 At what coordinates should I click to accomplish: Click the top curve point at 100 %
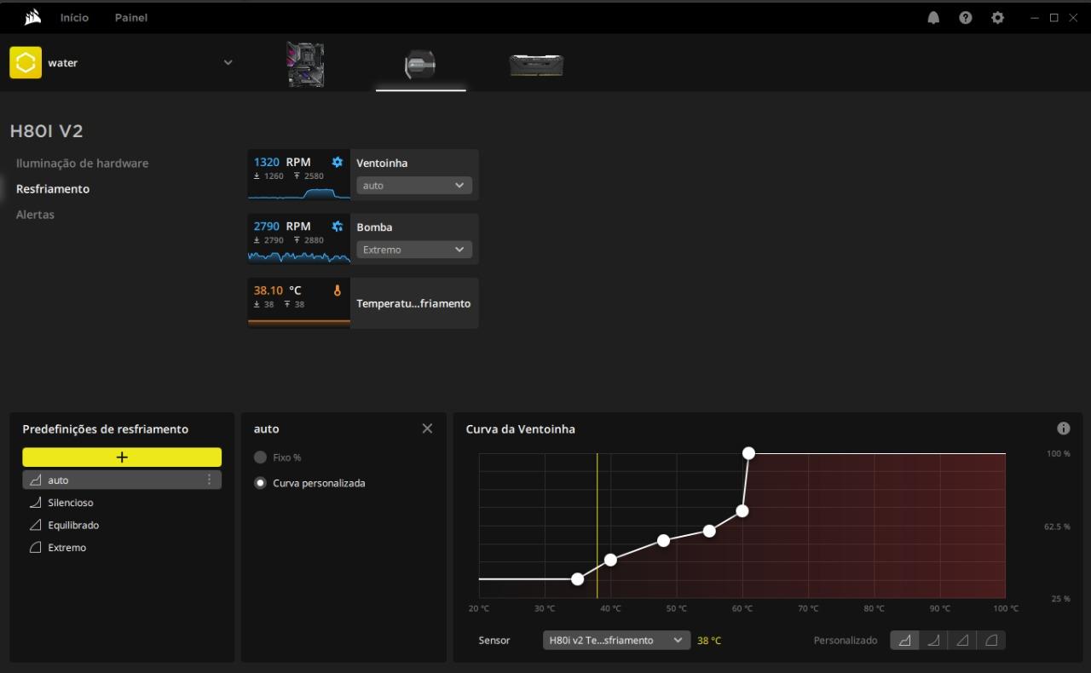[x=748, y=453]
